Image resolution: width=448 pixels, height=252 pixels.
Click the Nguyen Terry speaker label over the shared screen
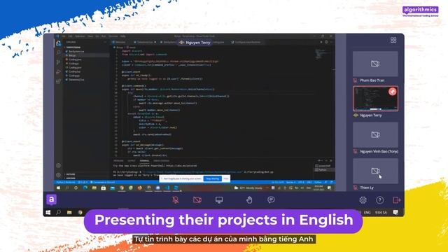(x=195, y=43)
